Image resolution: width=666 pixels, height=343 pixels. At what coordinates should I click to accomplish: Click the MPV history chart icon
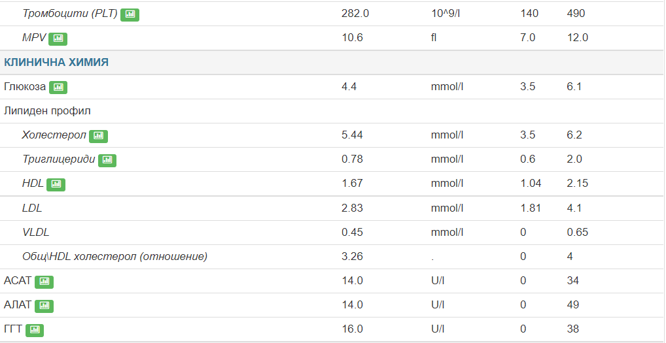pyautogui.click(x=58, y=38)
